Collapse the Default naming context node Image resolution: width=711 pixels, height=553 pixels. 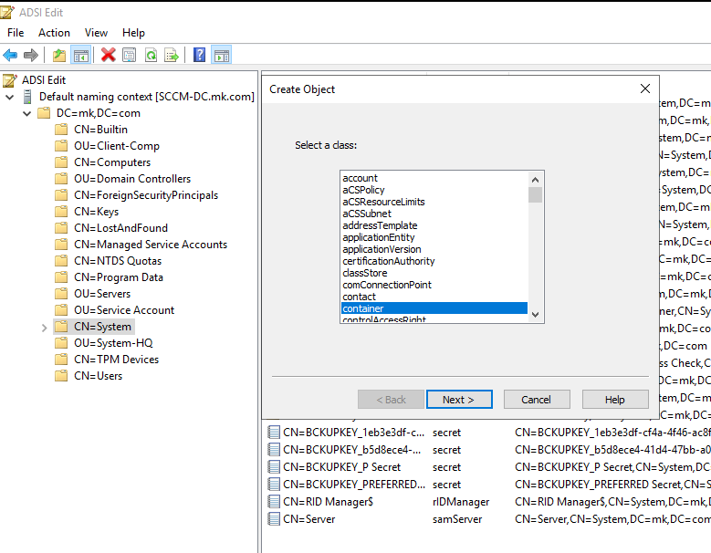click(9, 97)
